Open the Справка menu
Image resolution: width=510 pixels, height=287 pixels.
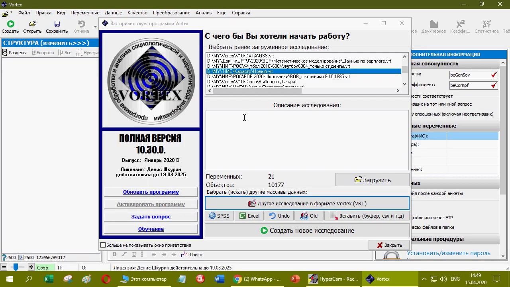pyautogui.click(x=241, y=13)
